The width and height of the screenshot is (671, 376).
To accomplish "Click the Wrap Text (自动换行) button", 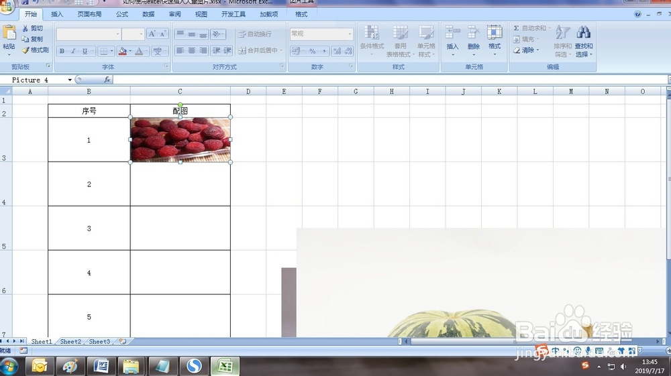I will point(255,34).
